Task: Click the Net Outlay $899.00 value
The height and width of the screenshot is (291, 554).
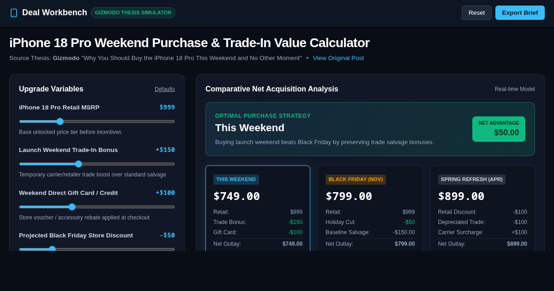Action: [x=517, y=244]
